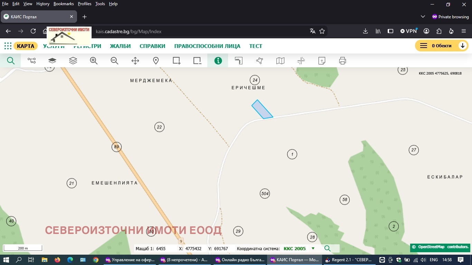Print the map with printer icon
The height and width of the screenshot is (265, 472).
coord(342,61)
